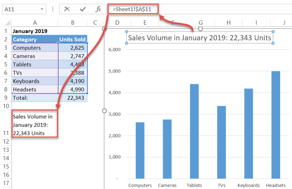Click the Enter checkmark icon in formula bar
Image resolution: width=292 pixels, height=189 pixels.
(x=83, y=9)
